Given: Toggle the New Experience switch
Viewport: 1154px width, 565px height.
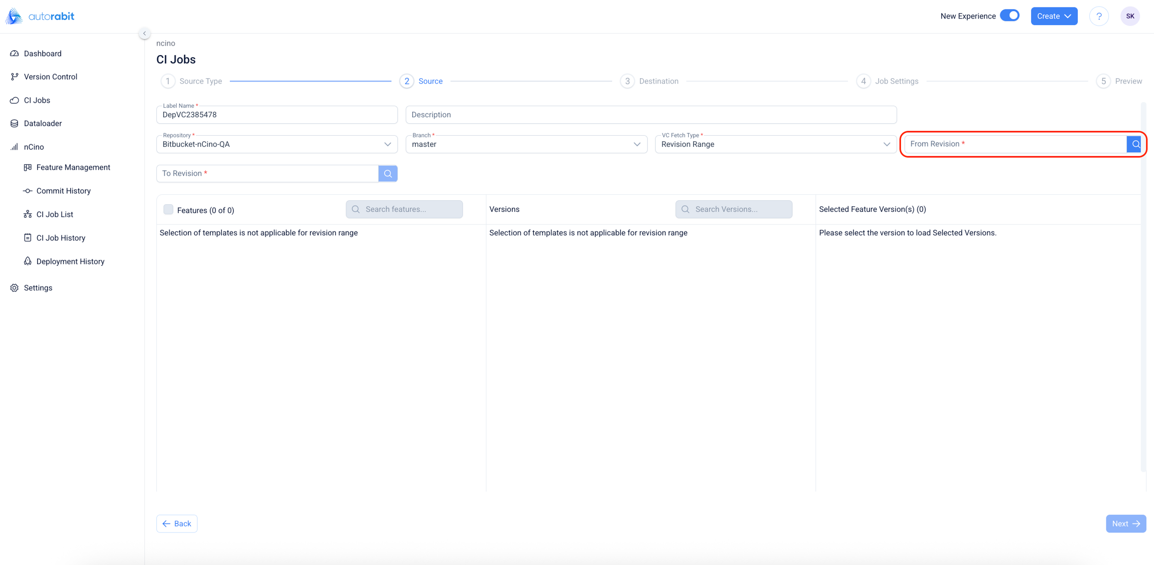Looking at the screenshot, I should (x=1009, y=16).
